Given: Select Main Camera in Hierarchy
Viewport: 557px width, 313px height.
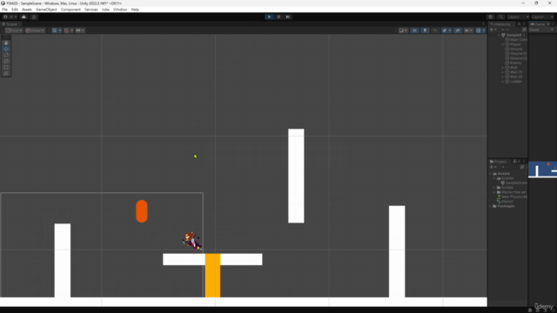Looking at the screenshot, I should point(516,40).
